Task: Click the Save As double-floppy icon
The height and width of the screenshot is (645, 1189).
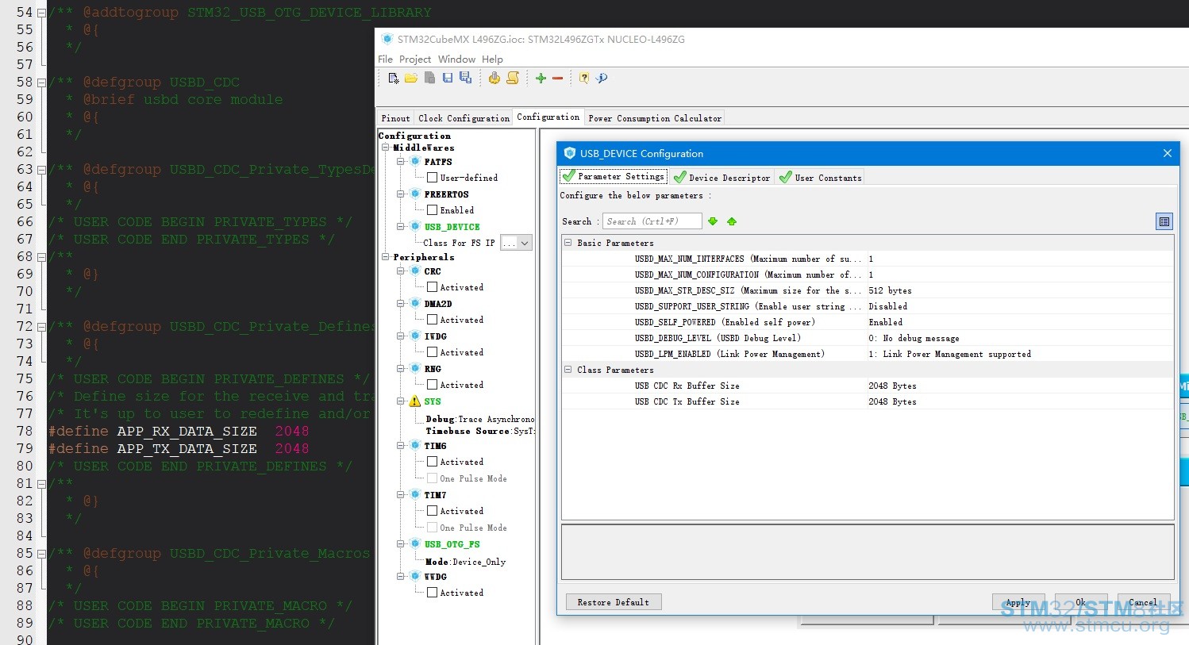Action: pyautogui.click(x=465, y=78)
